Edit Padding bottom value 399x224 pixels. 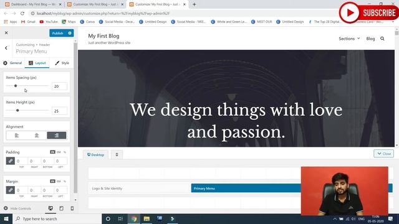click(x=47, y=161)
